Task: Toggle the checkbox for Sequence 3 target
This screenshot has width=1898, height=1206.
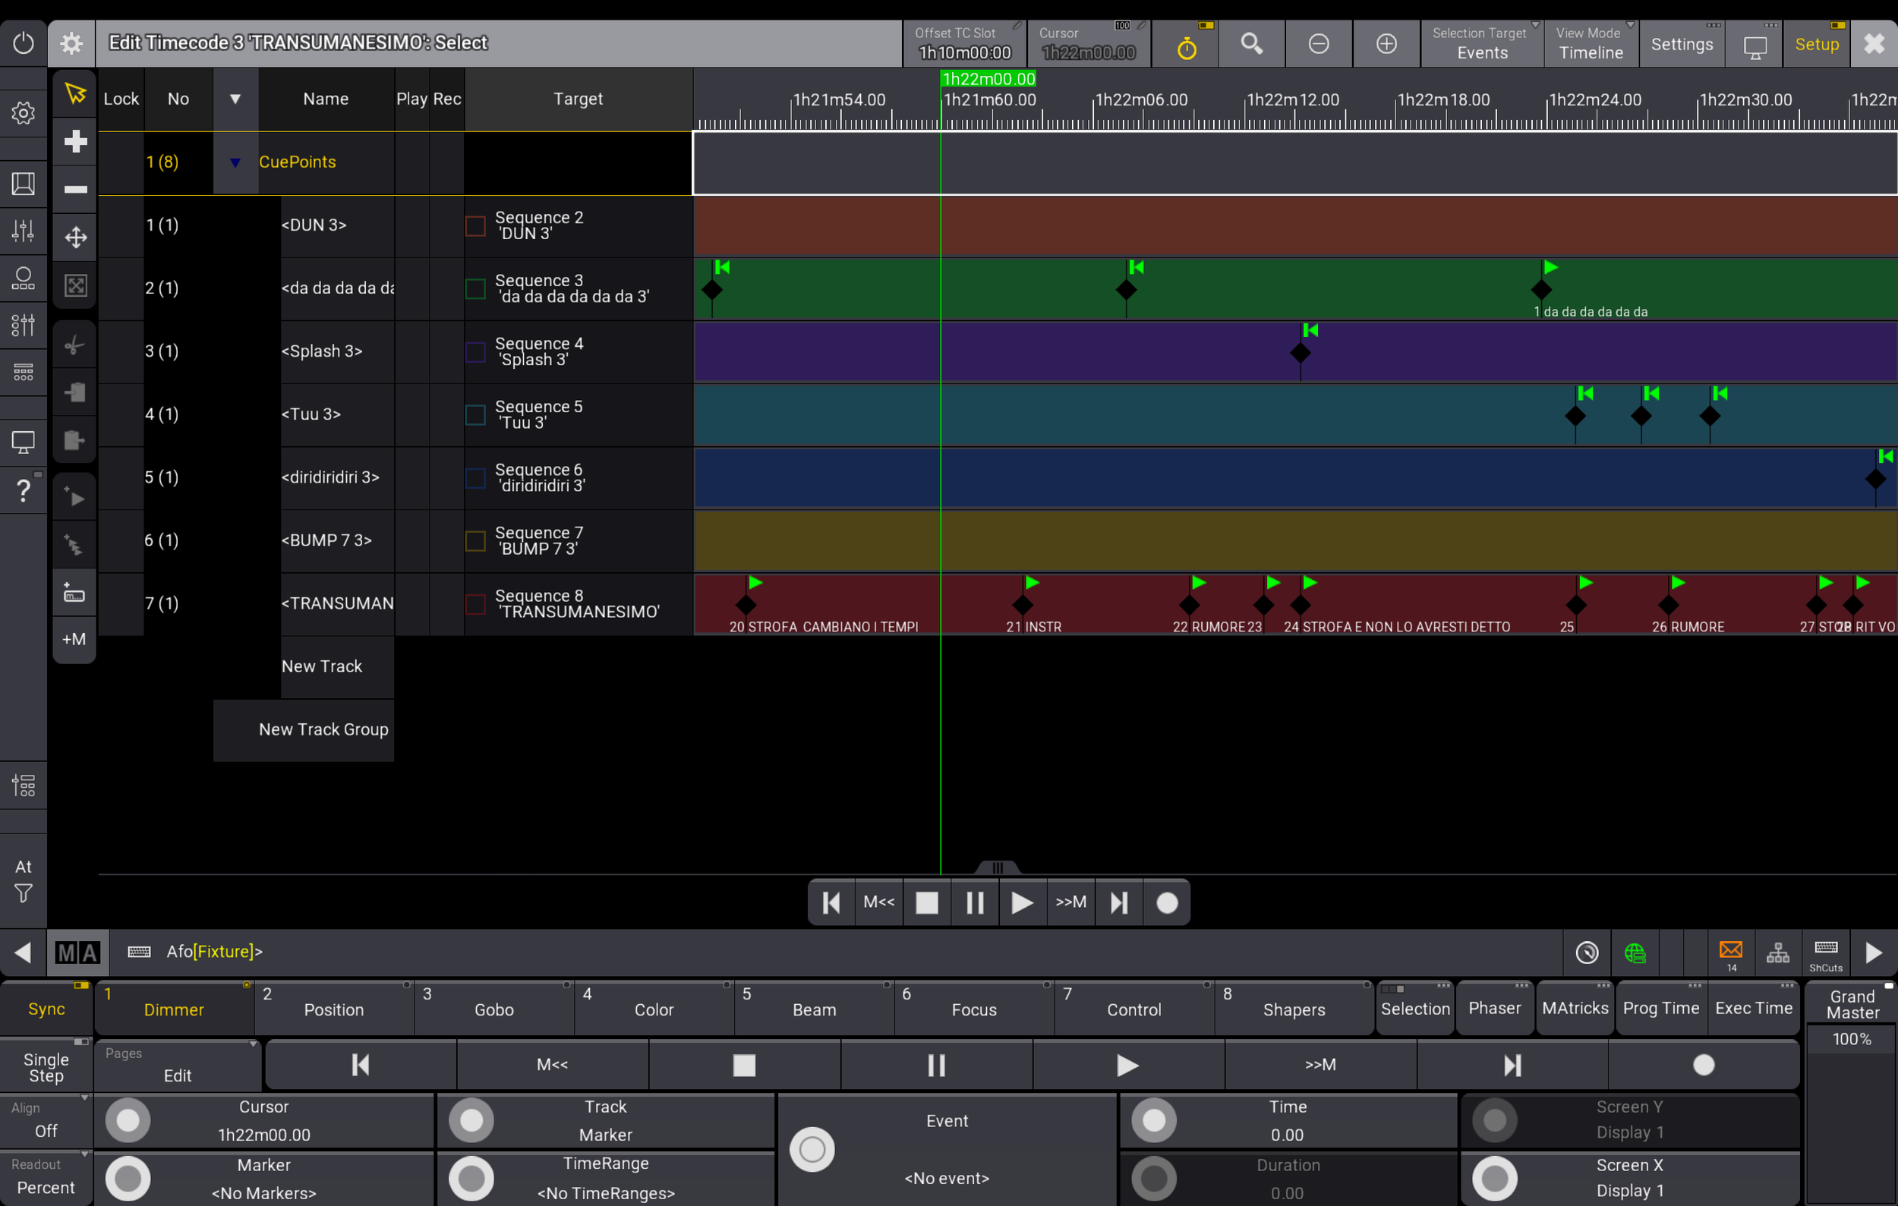Action: (x=475, y=289)
